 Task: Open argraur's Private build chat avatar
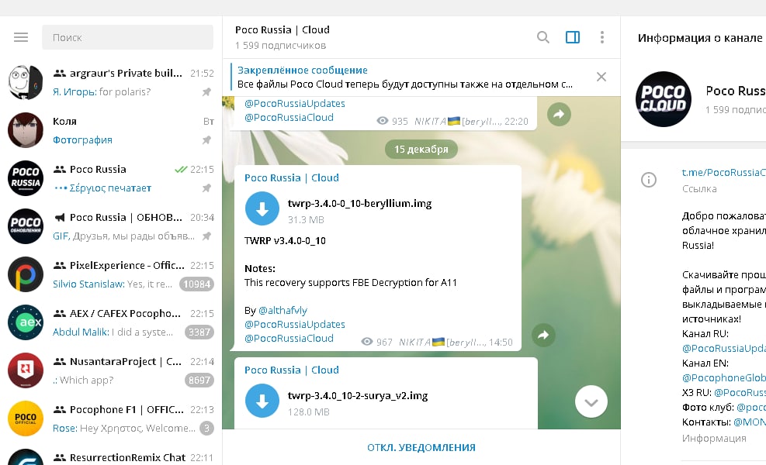coord(26,82)
